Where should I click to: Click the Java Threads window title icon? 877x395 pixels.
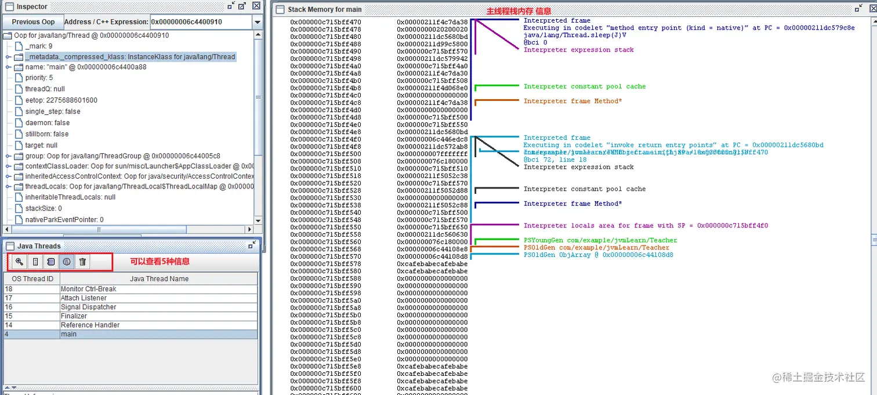pos(10,246)
